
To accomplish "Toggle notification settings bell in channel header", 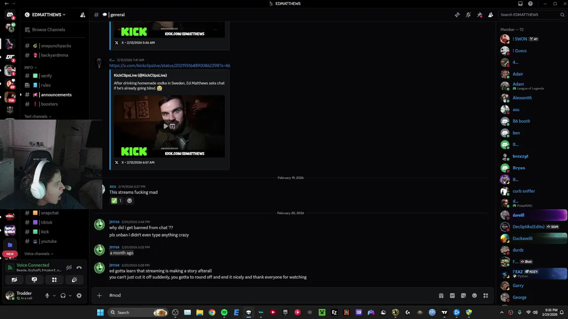I will coord(468,15).
